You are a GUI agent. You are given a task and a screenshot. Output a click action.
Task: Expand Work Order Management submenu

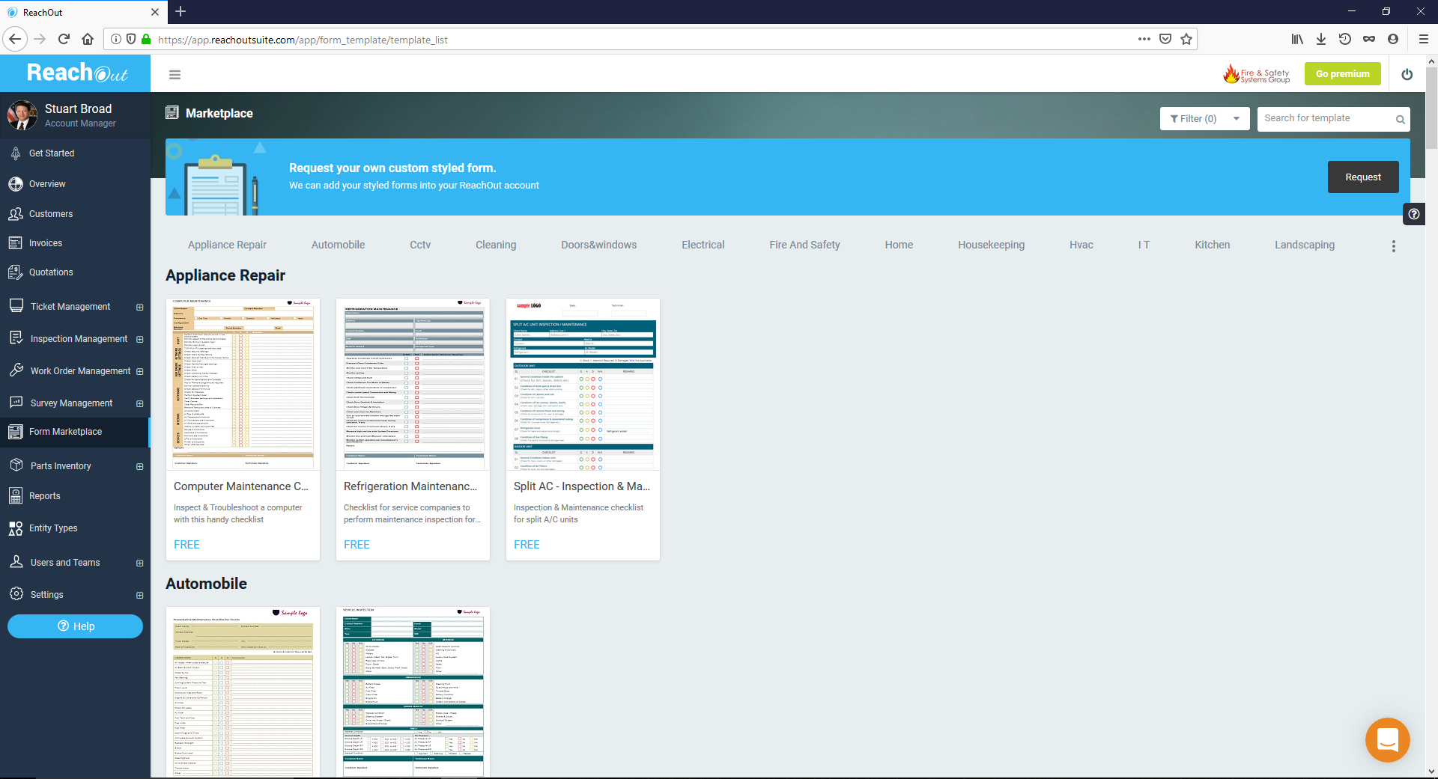click(139, 371)
